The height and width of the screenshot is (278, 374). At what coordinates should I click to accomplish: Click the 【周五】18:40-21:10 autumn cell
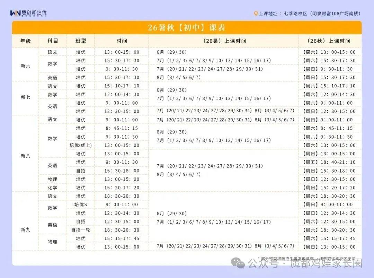330,162
